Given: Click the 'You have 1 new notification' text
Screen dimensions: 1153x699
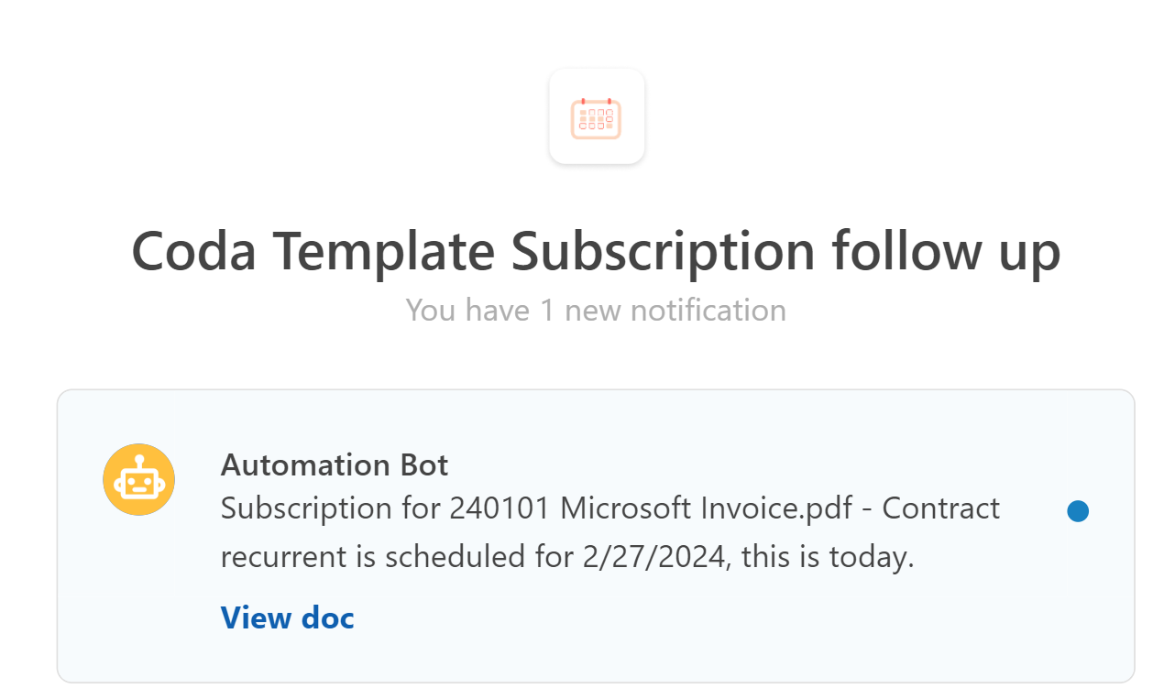Looking at the screenshot, I should point(596,310).
